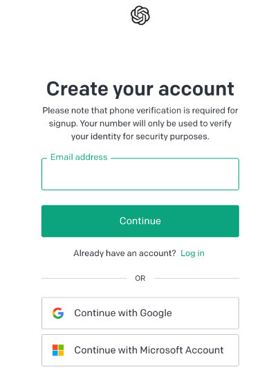
Task: Click the green Email address floating label
Action: coord(79,157)
